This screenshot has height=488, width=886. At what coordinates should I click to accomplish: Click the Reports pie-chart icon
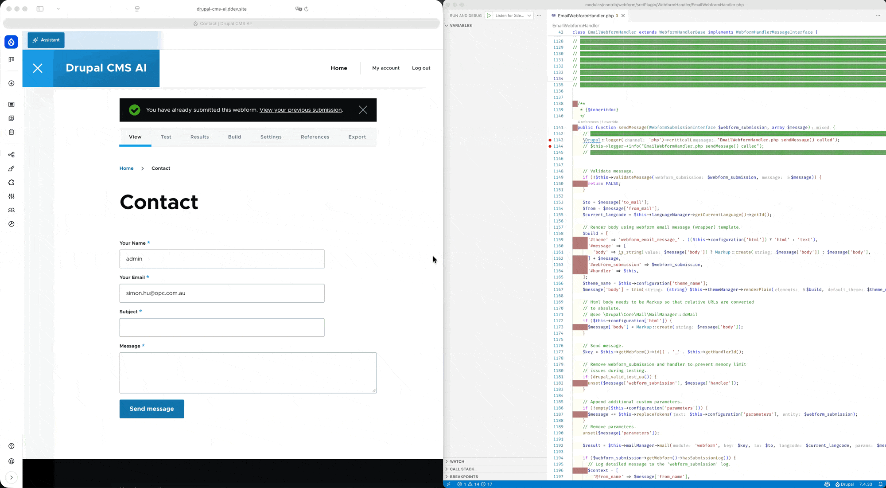click(x=11, y=224)
